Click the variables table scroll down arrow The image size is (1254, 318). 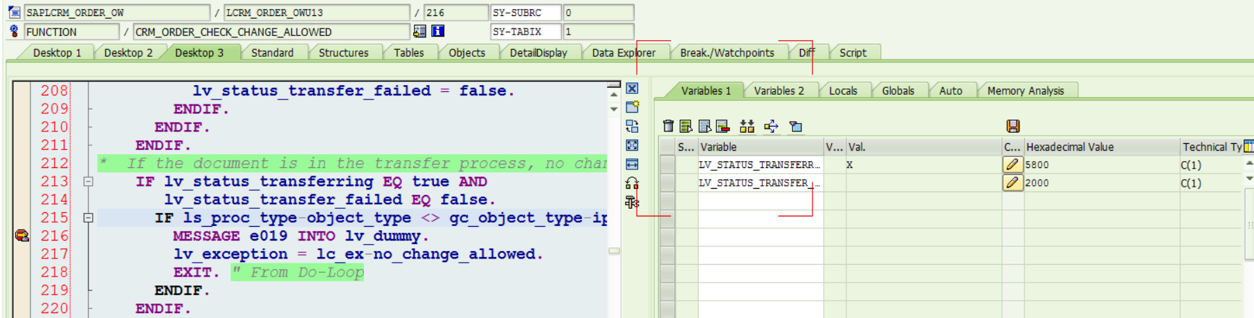[1249, 178]
